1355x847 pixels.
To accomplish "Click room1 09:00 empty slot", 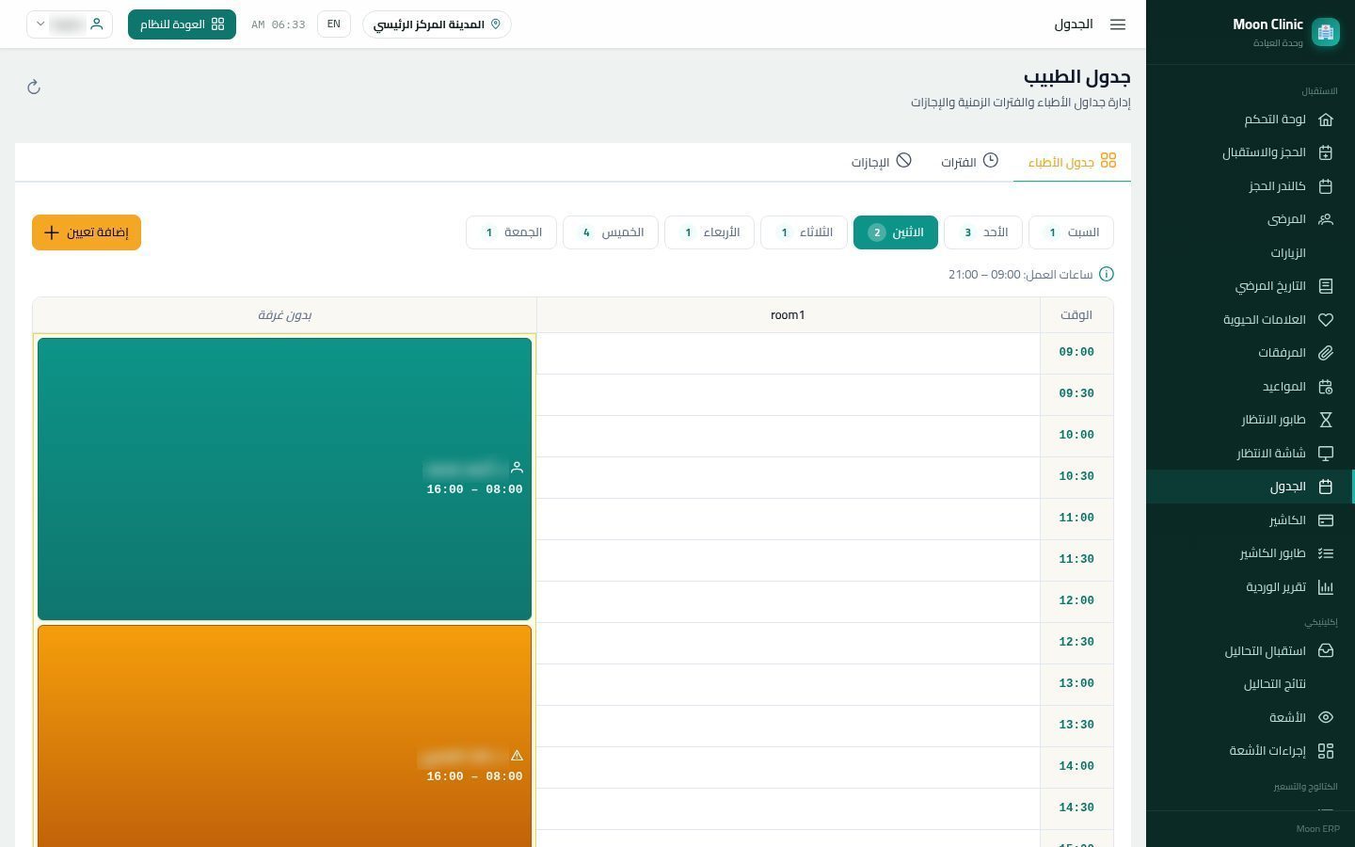I will (x=789, y=353).
